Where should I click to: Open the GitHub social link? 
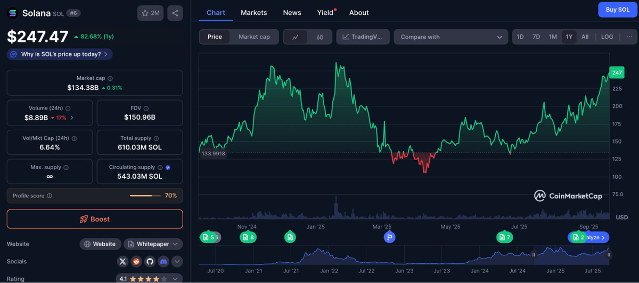(150, 261)
